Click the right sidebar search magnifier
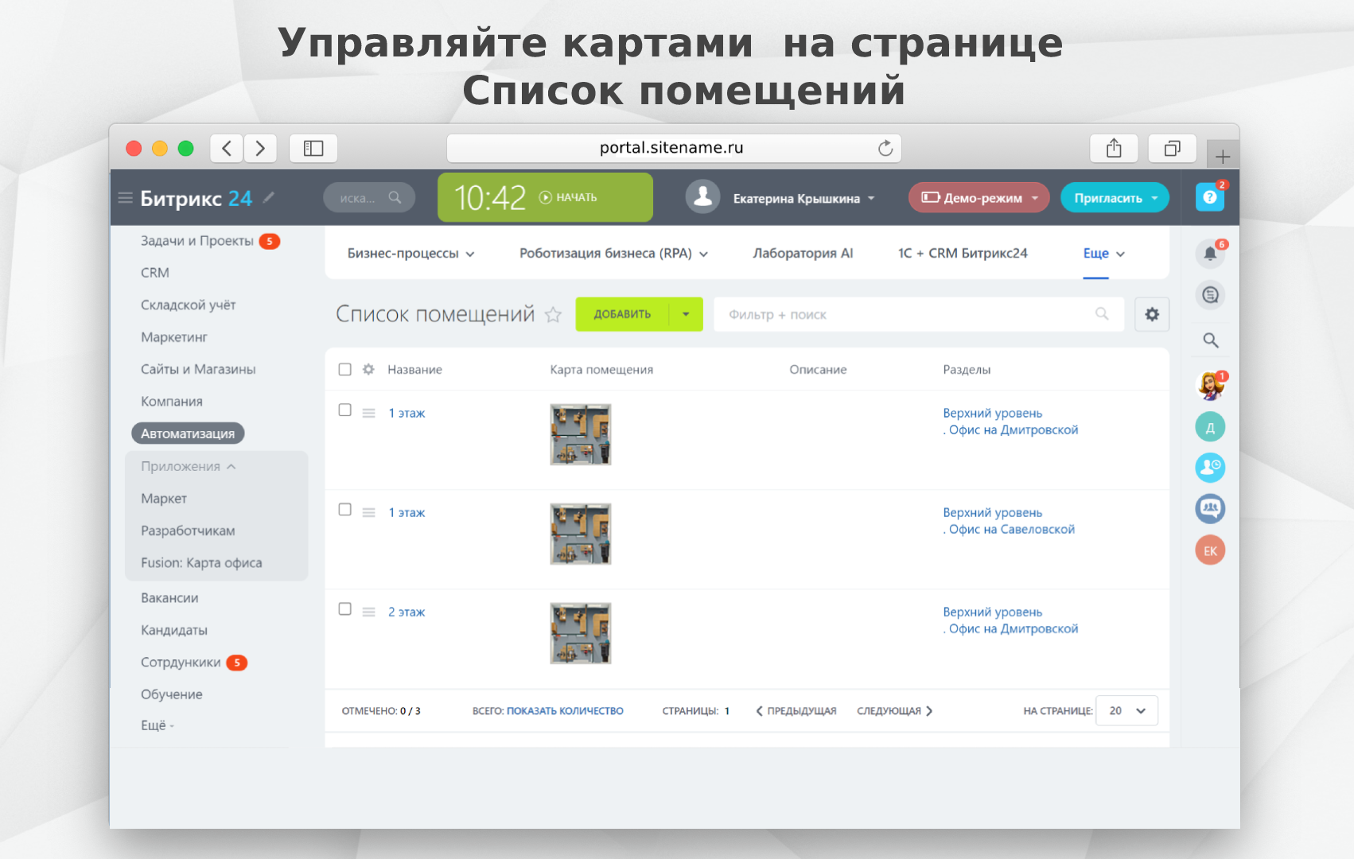Screen dimensions: 1354x859 tap(1210, 340)
